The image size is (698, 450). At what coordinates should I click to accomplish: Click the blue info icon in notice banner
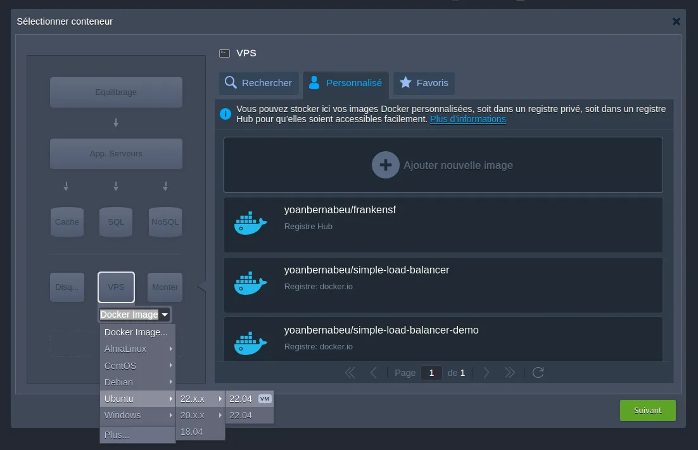(x=225, y=114)
